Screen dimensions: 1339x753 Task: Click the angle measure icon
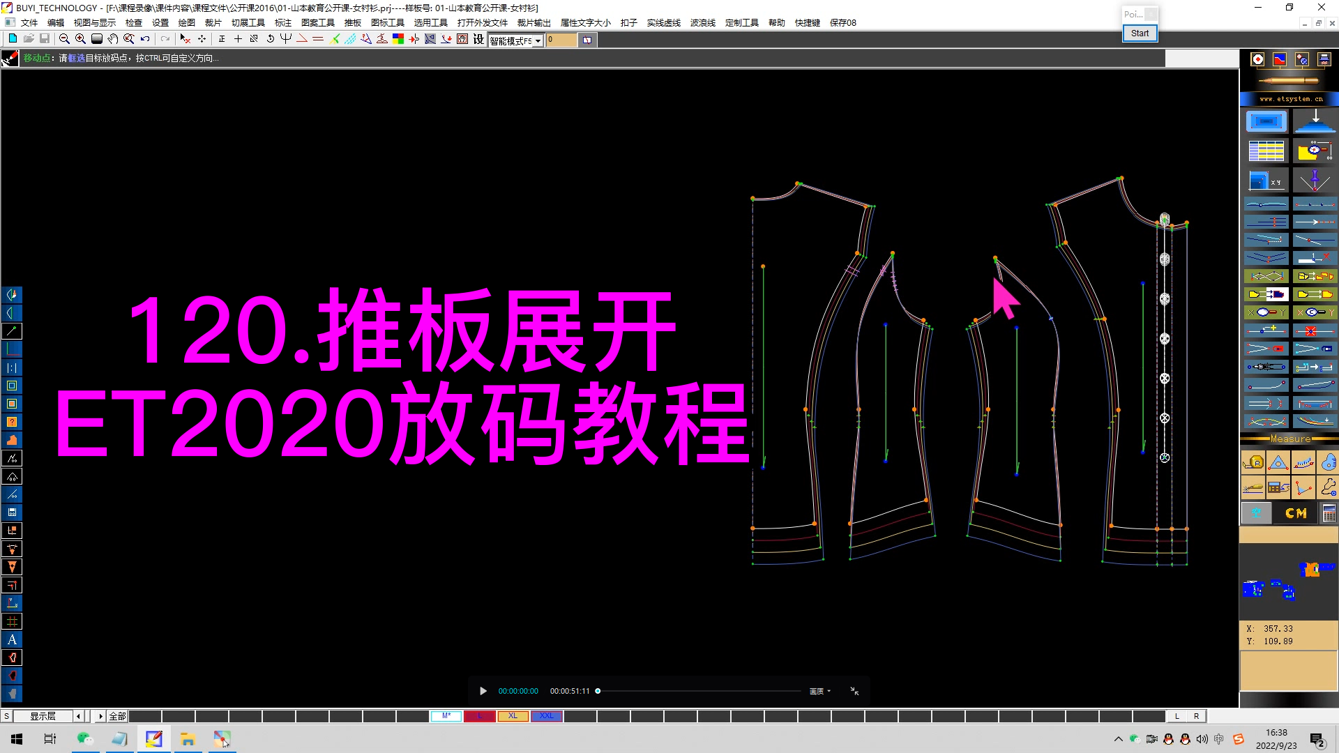pos(1303,487)
